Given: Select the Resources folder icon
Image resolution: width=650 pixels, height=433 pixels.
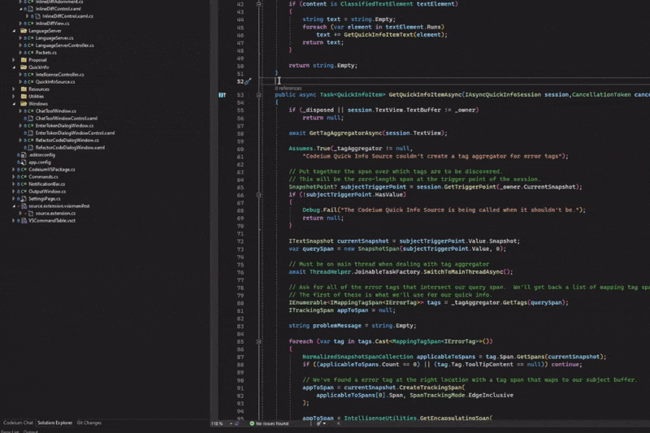Looking at the screenshot, I should [24, 89].
